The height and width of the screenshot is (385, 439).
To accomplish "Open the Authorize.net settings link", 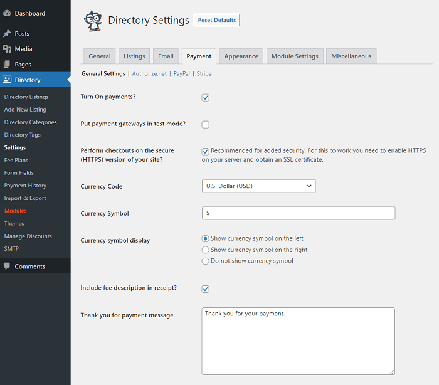I will point(149,73).
